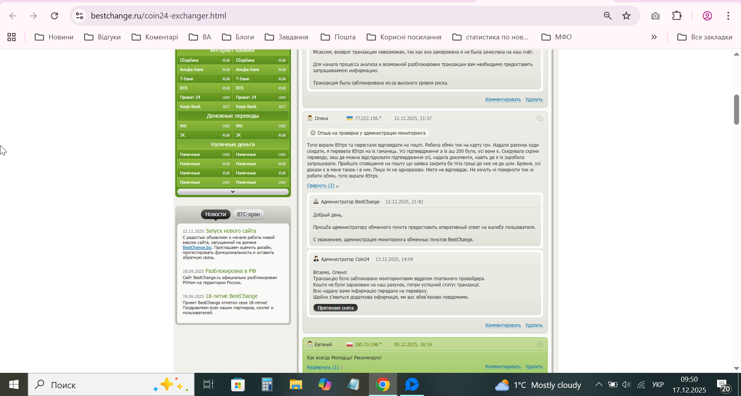
Task: Select the Наличные деньги section header
Action: tap(233, 144)
